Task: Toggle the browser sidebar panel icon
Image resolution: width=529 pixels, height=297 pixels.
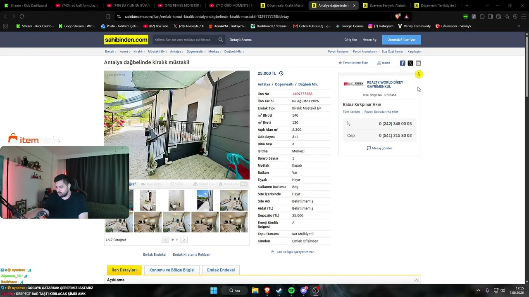Action: point(490,16)
